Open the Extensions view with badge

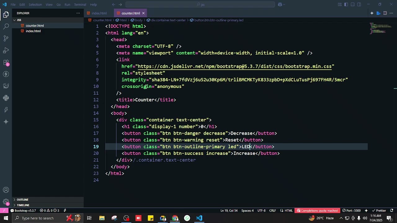tap(6, 62)
